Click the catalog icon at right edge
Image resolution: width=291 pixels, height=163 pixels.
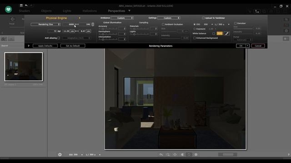pyautogui.click(x=286, y=39)
